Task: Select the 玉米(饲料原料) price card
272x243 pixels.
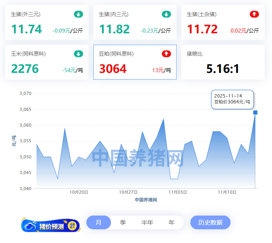Action: click(47, 62)
